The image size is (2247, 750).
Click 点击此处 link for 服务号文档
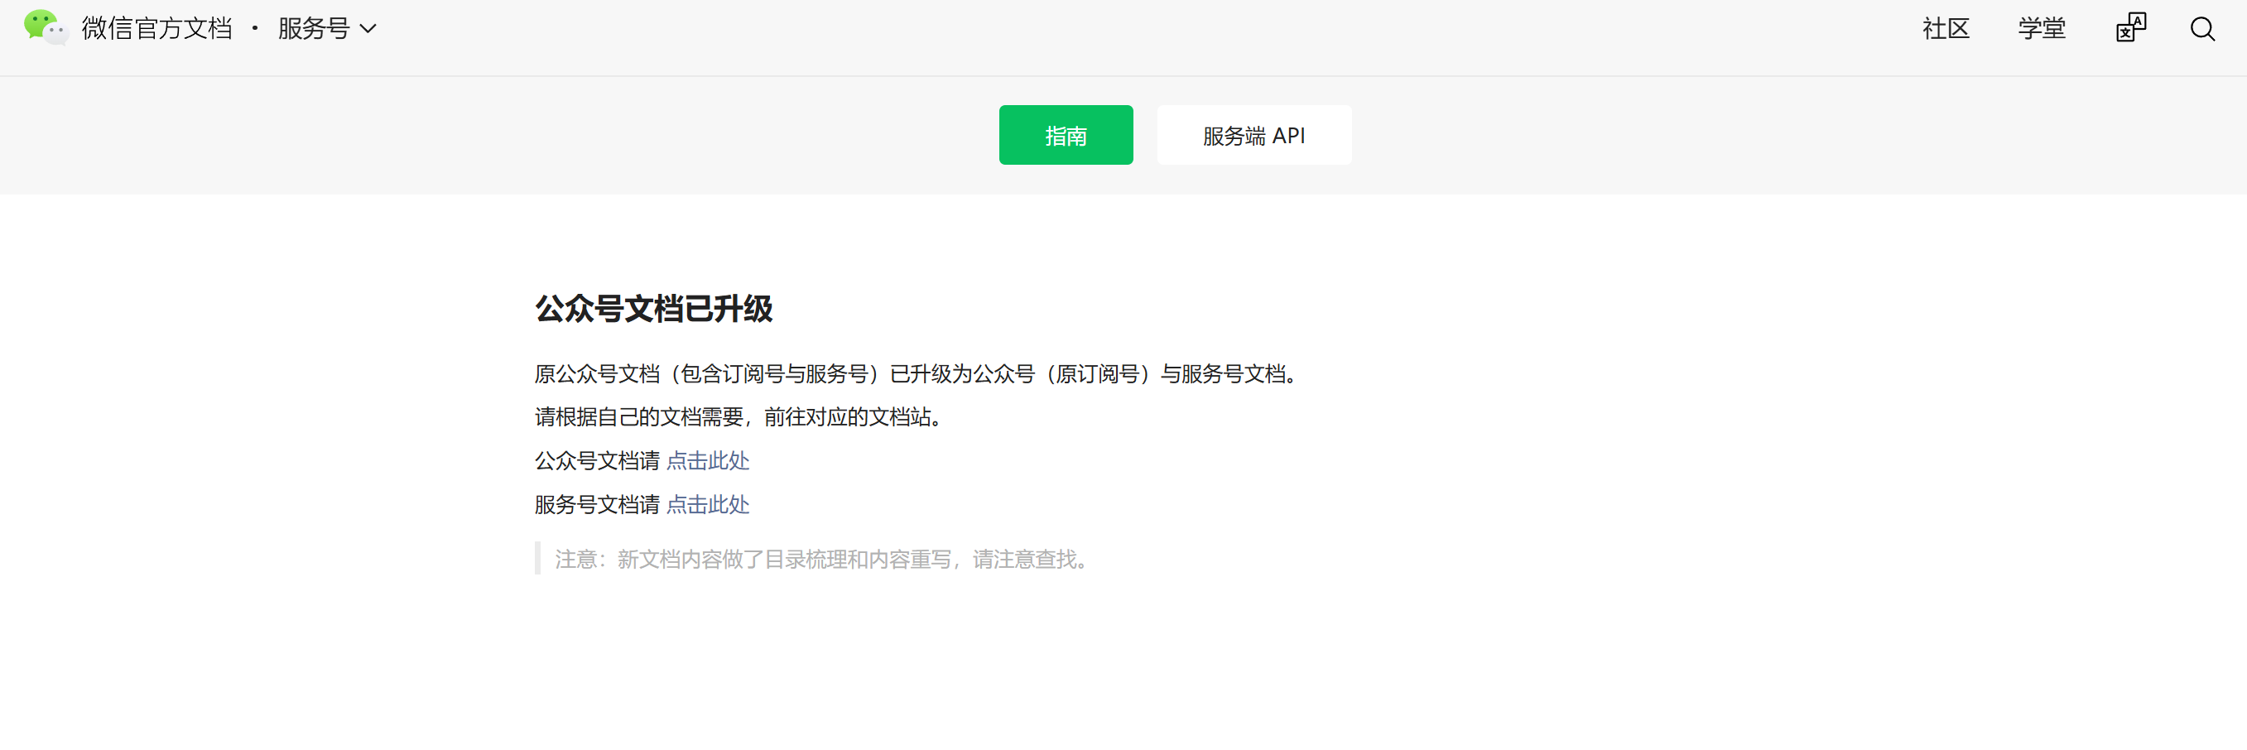coord(707,504)
